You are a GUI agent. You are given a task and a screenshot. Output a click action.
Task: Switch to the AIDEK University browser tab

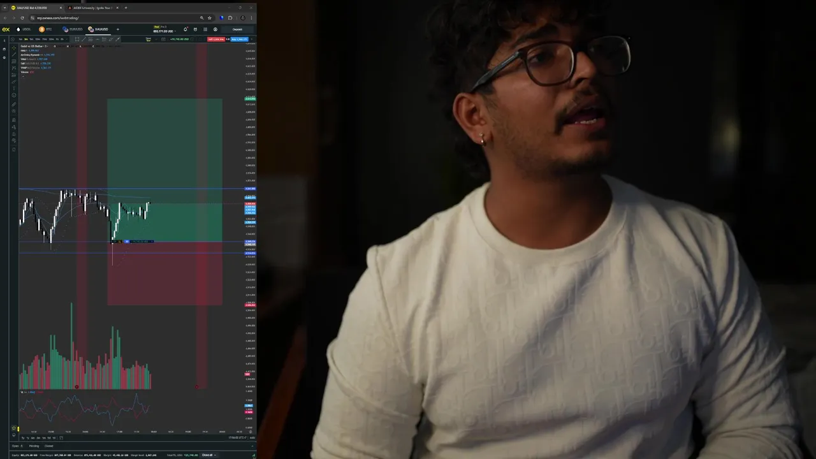pyautogui.click(x=92, y=8)
